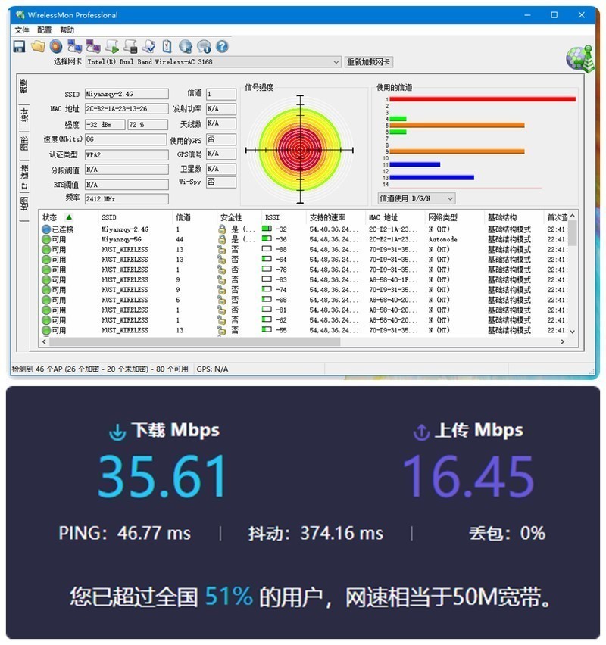Open help via the question mark toolbar icon
This screenshot has height=645, width=606.
coord(222,45)
